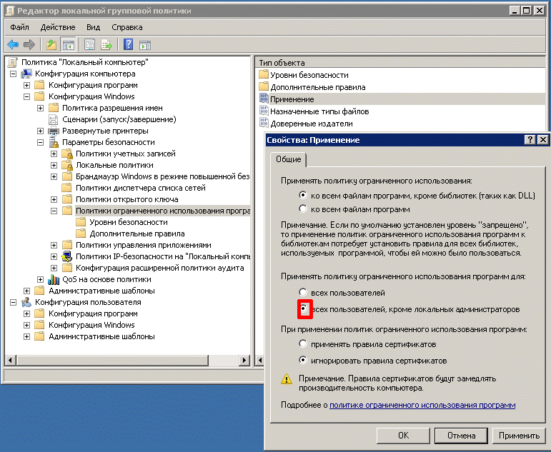Collapse the 'Параметры безопасности' node
The image size is (551, 452).
(x=41, y=143)
